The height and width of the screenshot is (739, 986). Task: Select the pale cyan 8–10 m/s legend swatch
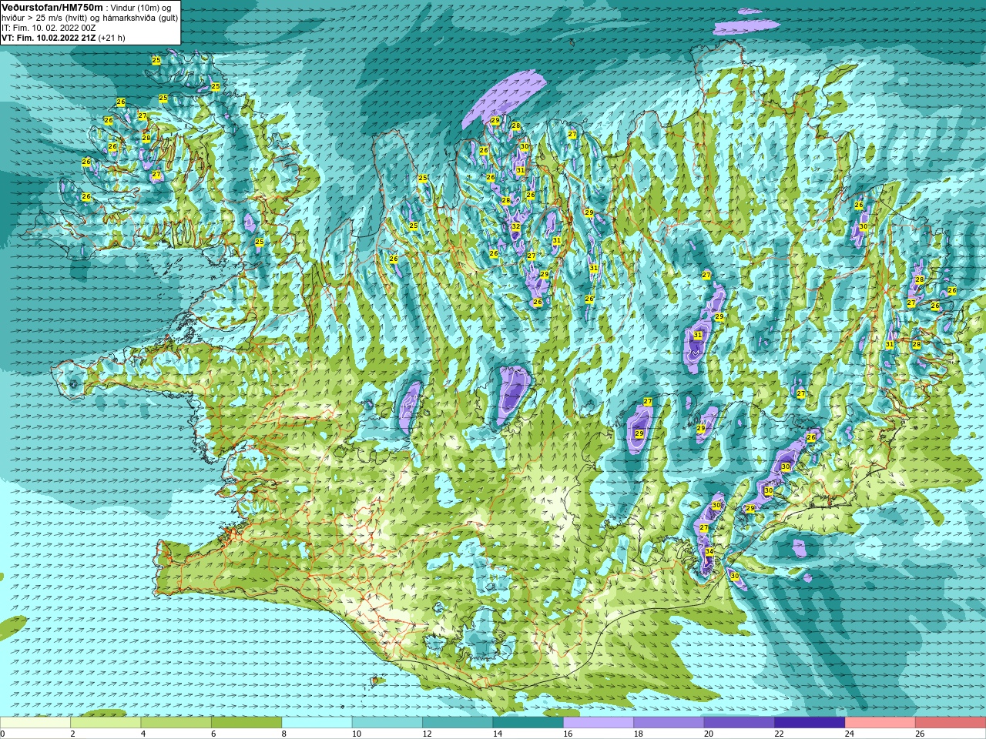tap(317, 723)
